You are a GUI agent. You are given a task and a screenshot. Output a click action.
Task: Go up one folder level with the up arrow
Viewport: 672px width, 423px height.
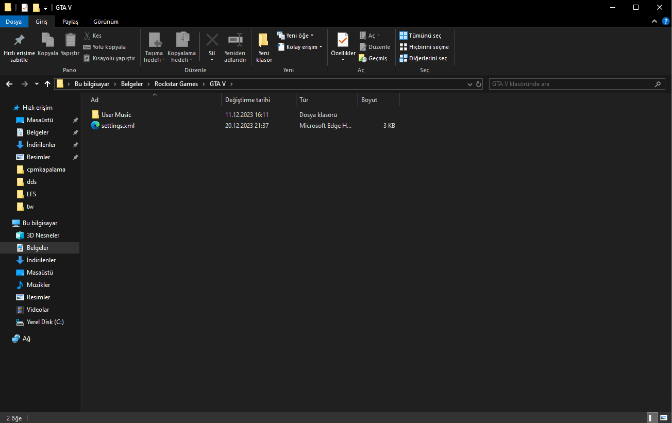pos(47,84)
